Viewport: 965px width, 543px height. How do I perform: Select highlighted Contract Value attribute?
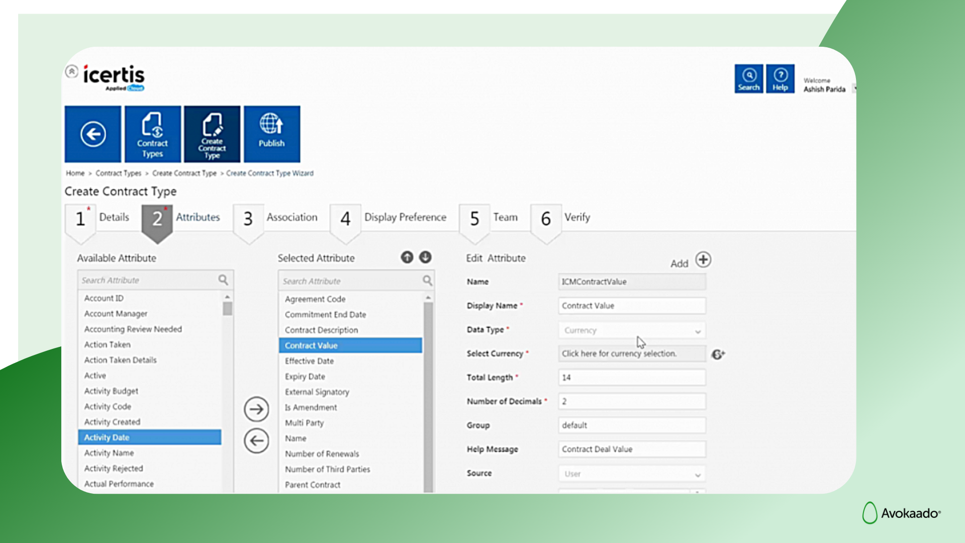351,345
